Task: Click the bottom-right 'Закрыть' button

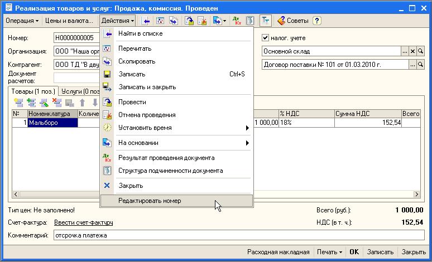Action: 414,252
